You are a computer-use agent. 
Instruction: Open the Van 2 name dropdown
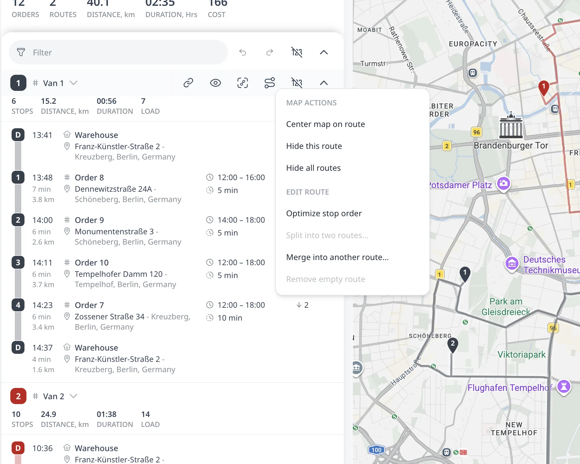pyautogui.click(x=73, y=396)
